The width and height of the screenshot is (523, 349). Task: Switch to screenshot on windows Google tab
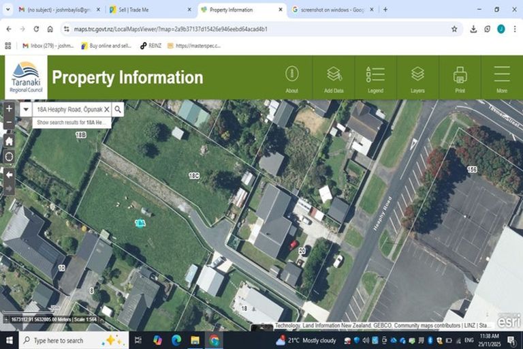coord(333,10)
